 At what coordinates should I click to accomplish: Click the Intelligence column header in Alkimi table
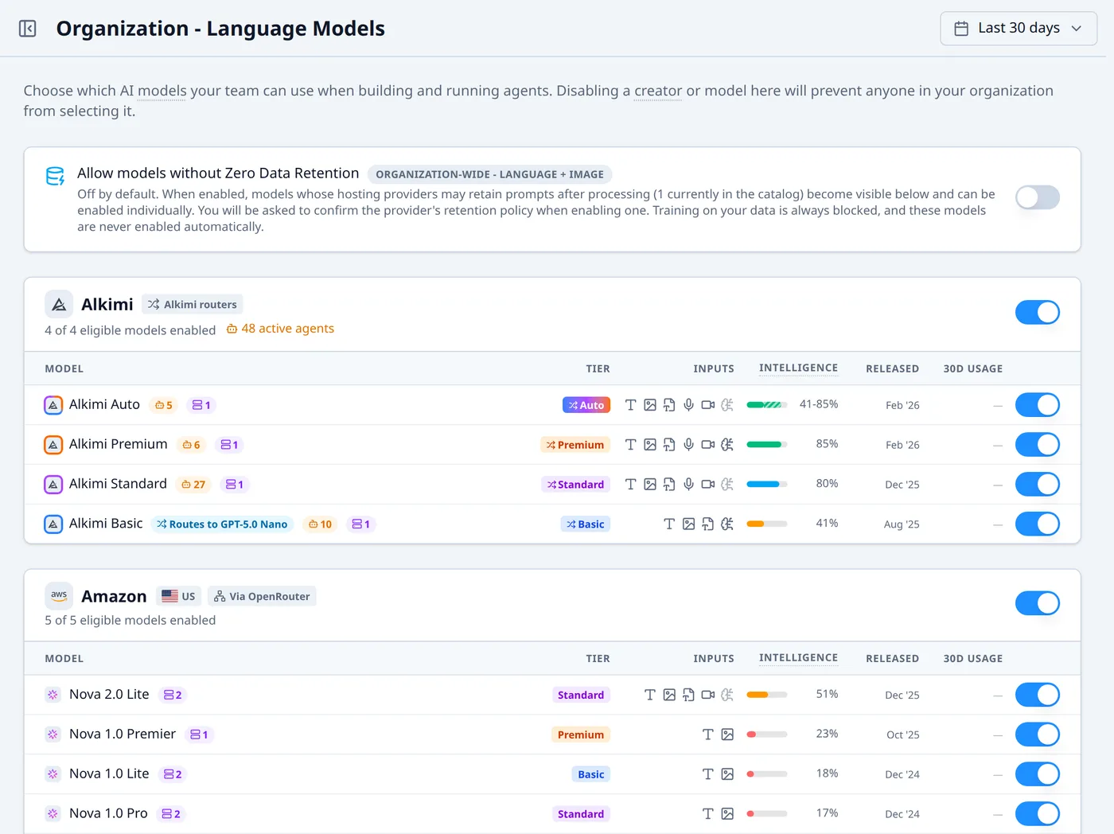coord(798,368)
